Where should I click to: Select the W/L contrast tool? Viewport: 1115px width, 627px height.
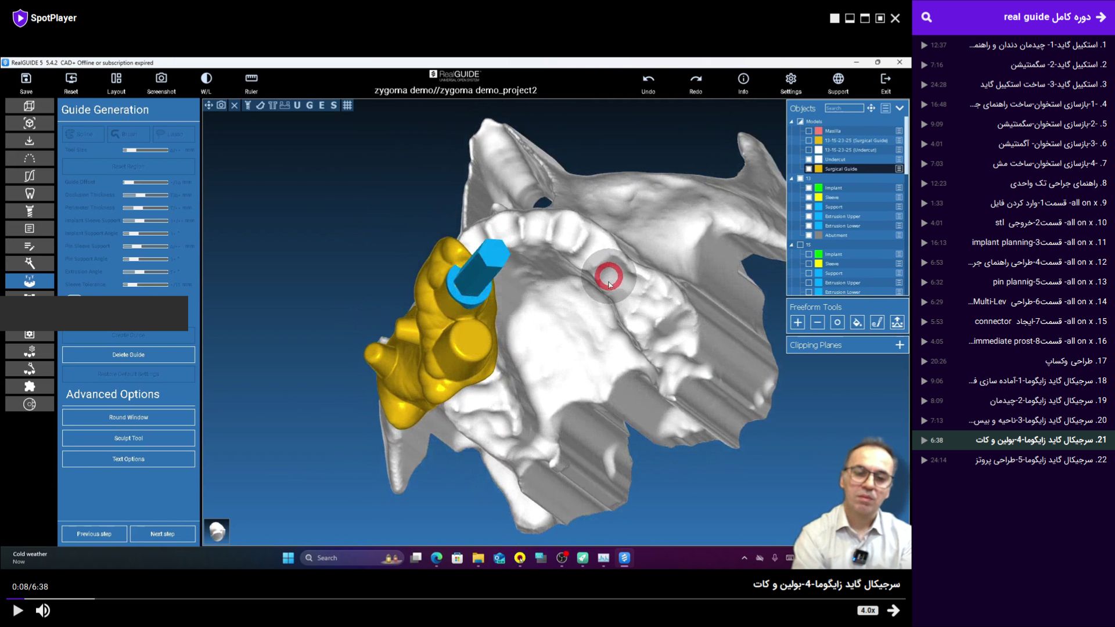(x=206, y=78)
